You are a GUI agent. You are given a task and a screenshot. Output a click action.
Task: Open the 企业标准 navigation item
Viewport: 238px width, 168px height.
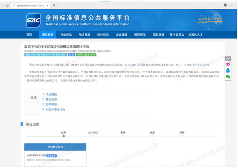(121, 35)
